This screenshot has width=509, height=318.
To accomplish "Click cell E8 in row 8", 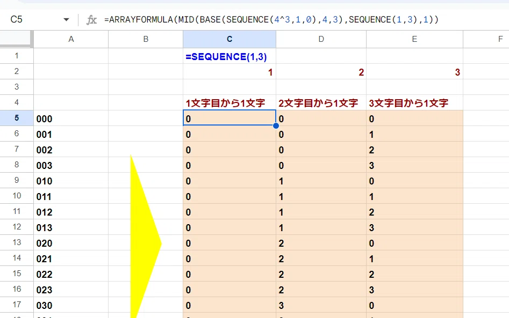I will (x=414, y=165).
